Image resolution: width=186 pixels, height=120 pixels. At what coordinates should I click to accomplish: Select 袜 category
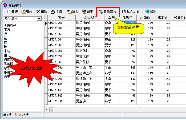tap(5, 42)
